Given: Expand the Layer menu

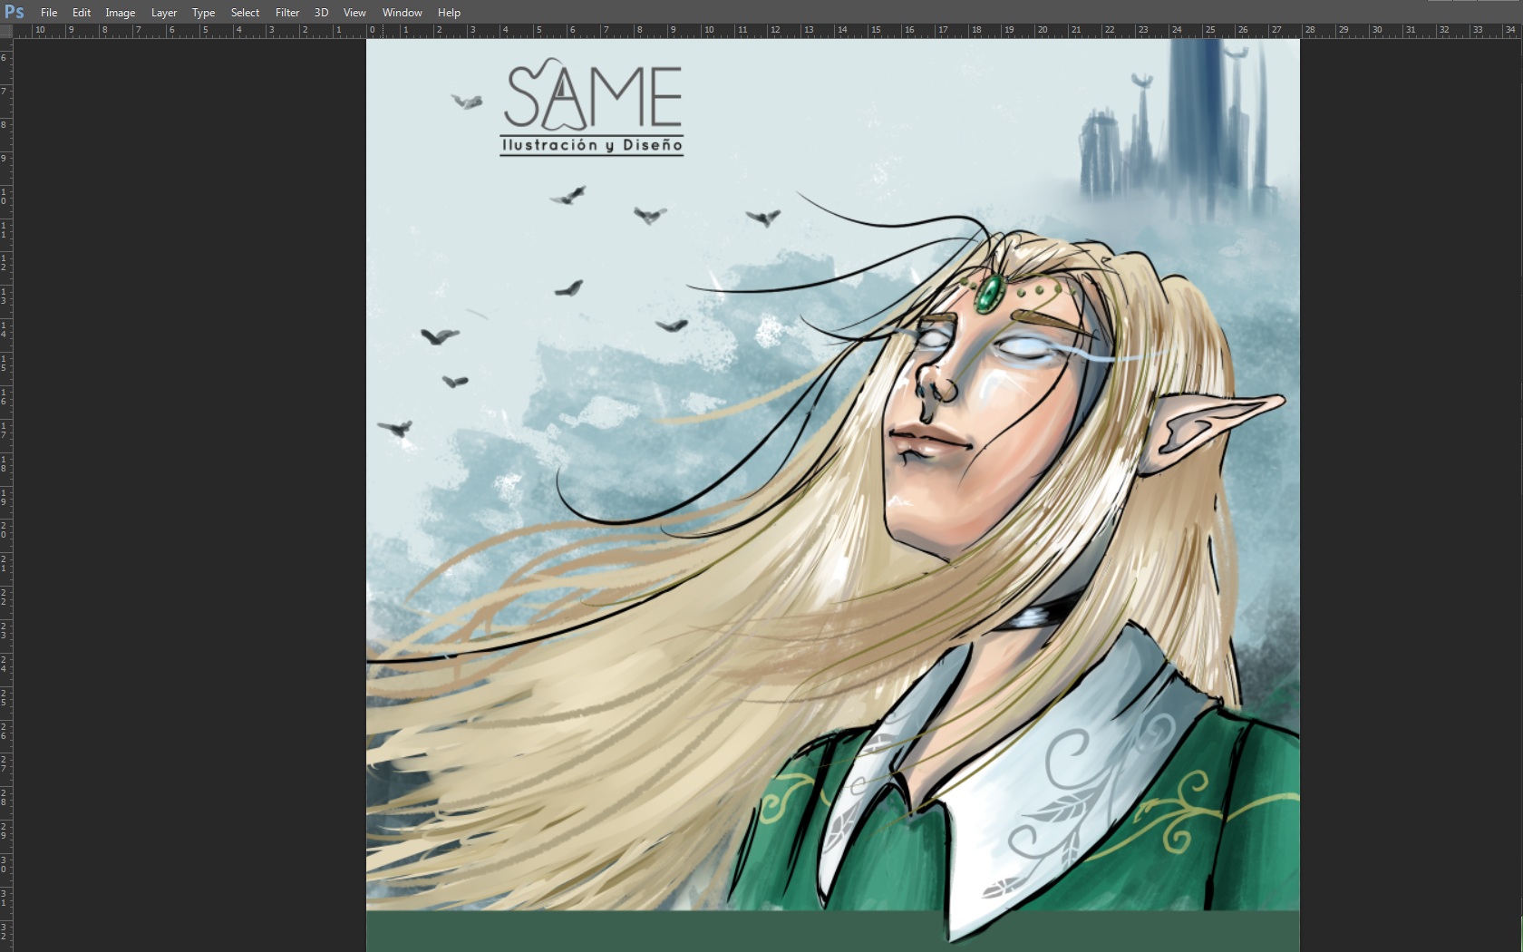Looking at the screenshot, I should click(164, 13).
